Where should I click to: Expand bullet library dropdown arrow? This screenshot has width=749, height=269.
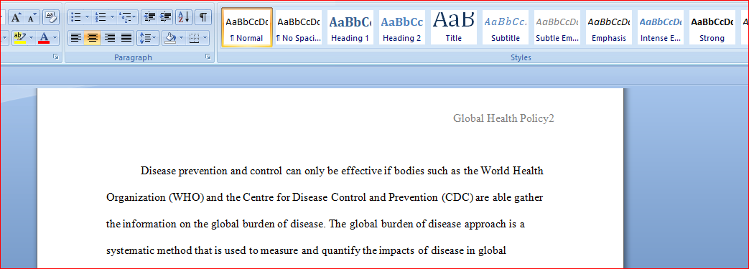pyautogui.click(x=87, y=17)
